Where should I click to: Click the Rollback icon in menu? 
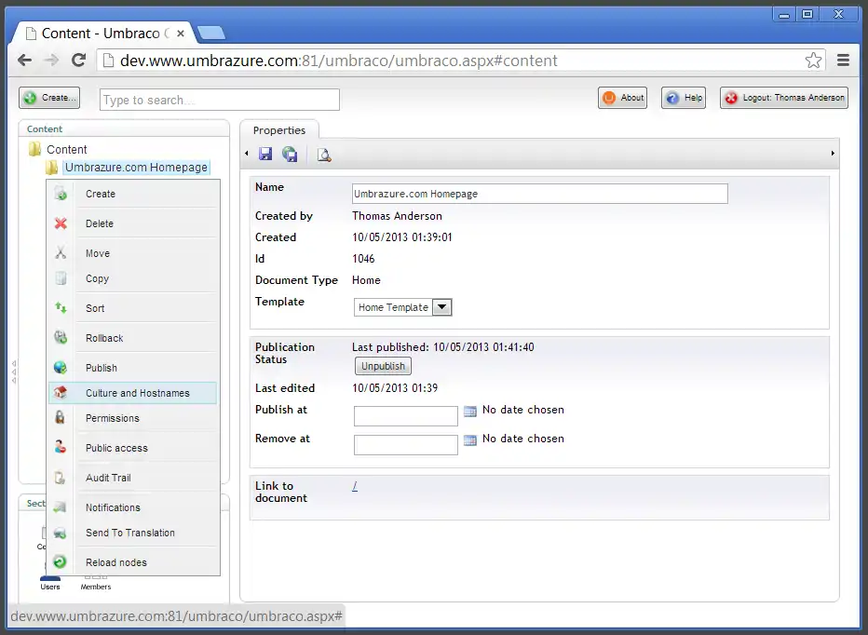(x=61, y=338)
